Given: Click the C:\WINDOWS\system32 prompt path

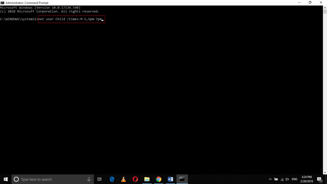Looking at the screenshot, I should click(18, 19).
